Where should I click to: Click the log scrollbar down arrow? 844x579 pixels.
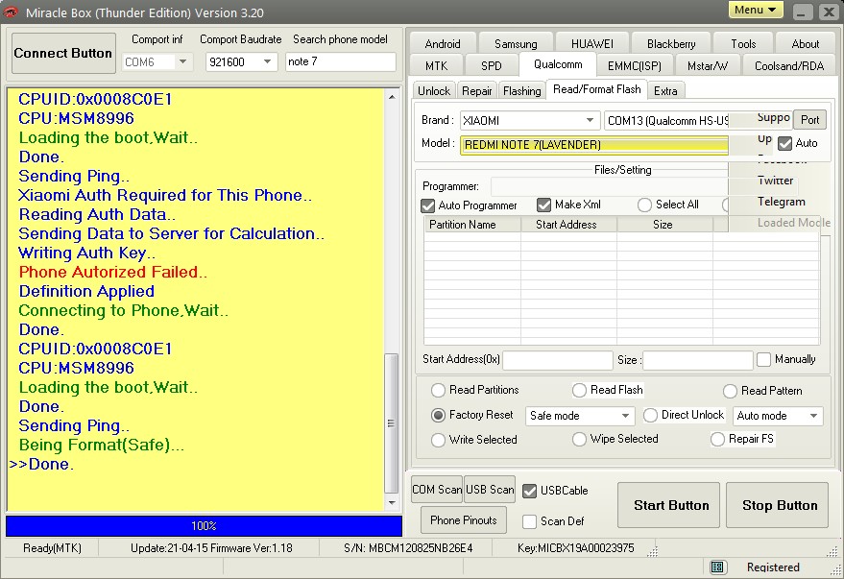392,503
